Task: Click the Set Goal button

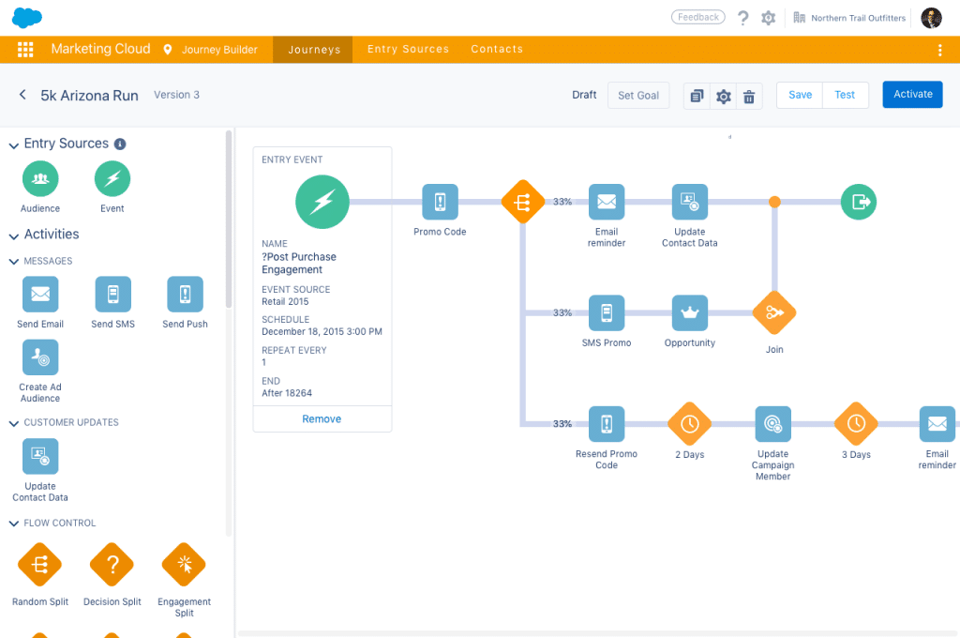Action: point(637,96)
